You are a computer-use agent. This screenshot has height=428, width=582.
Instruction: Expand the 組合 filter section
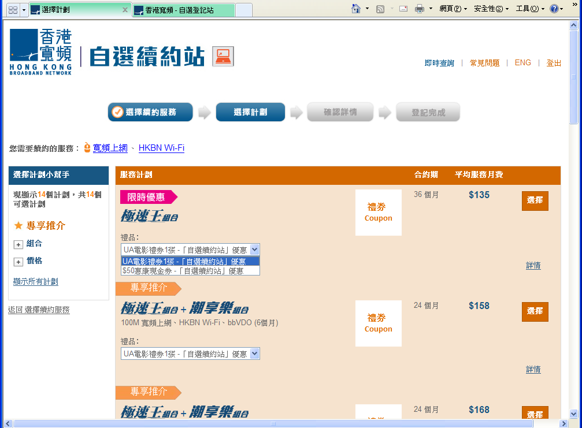click(x=18, y=244)
